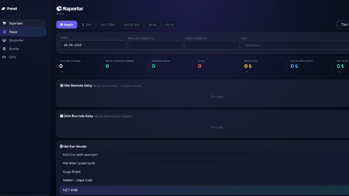Click the Site Bazında Satış heading
The height and width of the screenshot is (196, 349).
coord(78,86)
